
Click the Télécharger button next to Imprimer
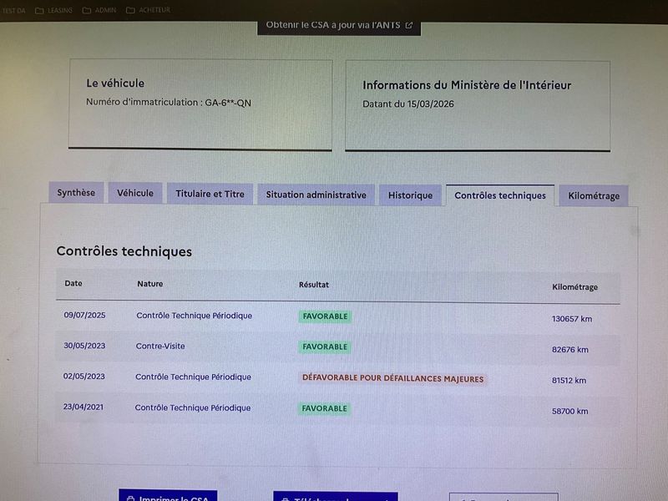click(x=336, y=497)
